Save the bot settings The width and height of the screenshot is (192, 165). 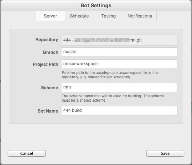pyautogui.click(x=165, y=153)
